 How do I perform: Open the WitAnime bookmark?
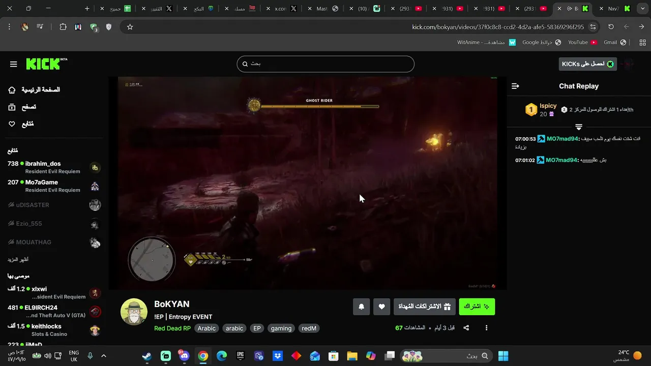point(486,42)
